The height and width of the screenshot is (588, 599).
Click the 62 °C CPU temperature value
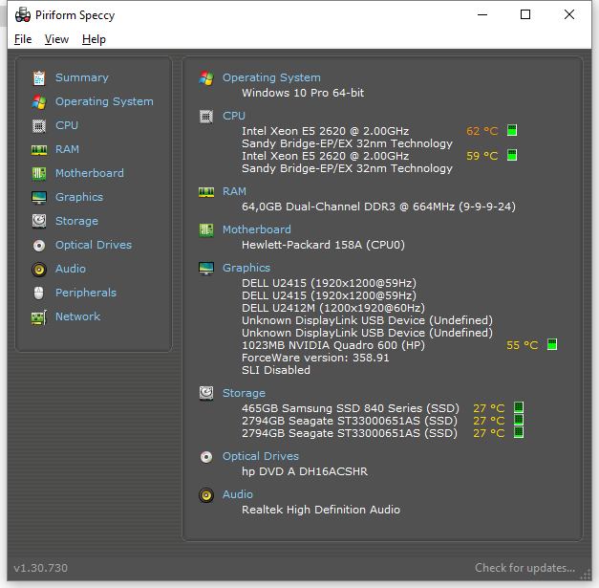[482, 131]
